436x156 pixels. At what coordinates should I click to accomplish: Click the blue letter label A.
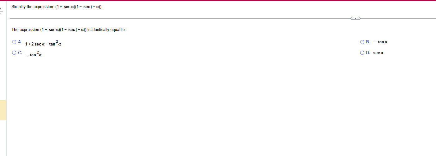pos(20,42)
